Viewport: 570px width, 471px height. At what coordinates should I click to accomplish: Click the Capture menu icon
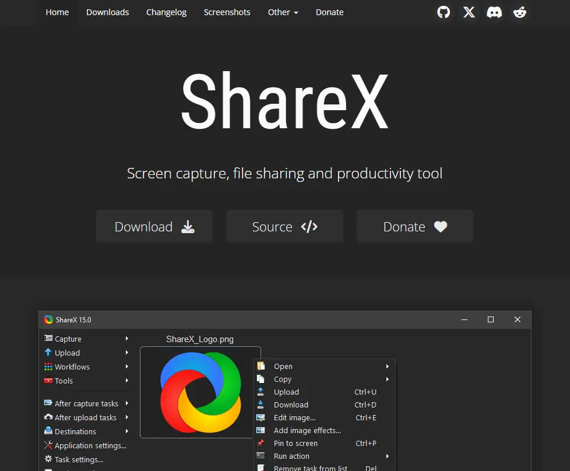[x=48, y=338]
